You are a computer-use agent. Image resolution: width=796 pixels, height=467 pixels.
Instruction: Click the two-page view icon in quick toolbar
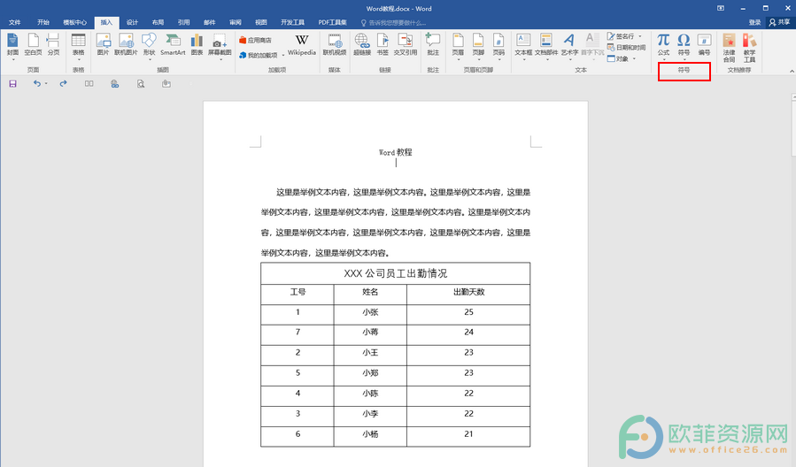click(x=89, y=84)
